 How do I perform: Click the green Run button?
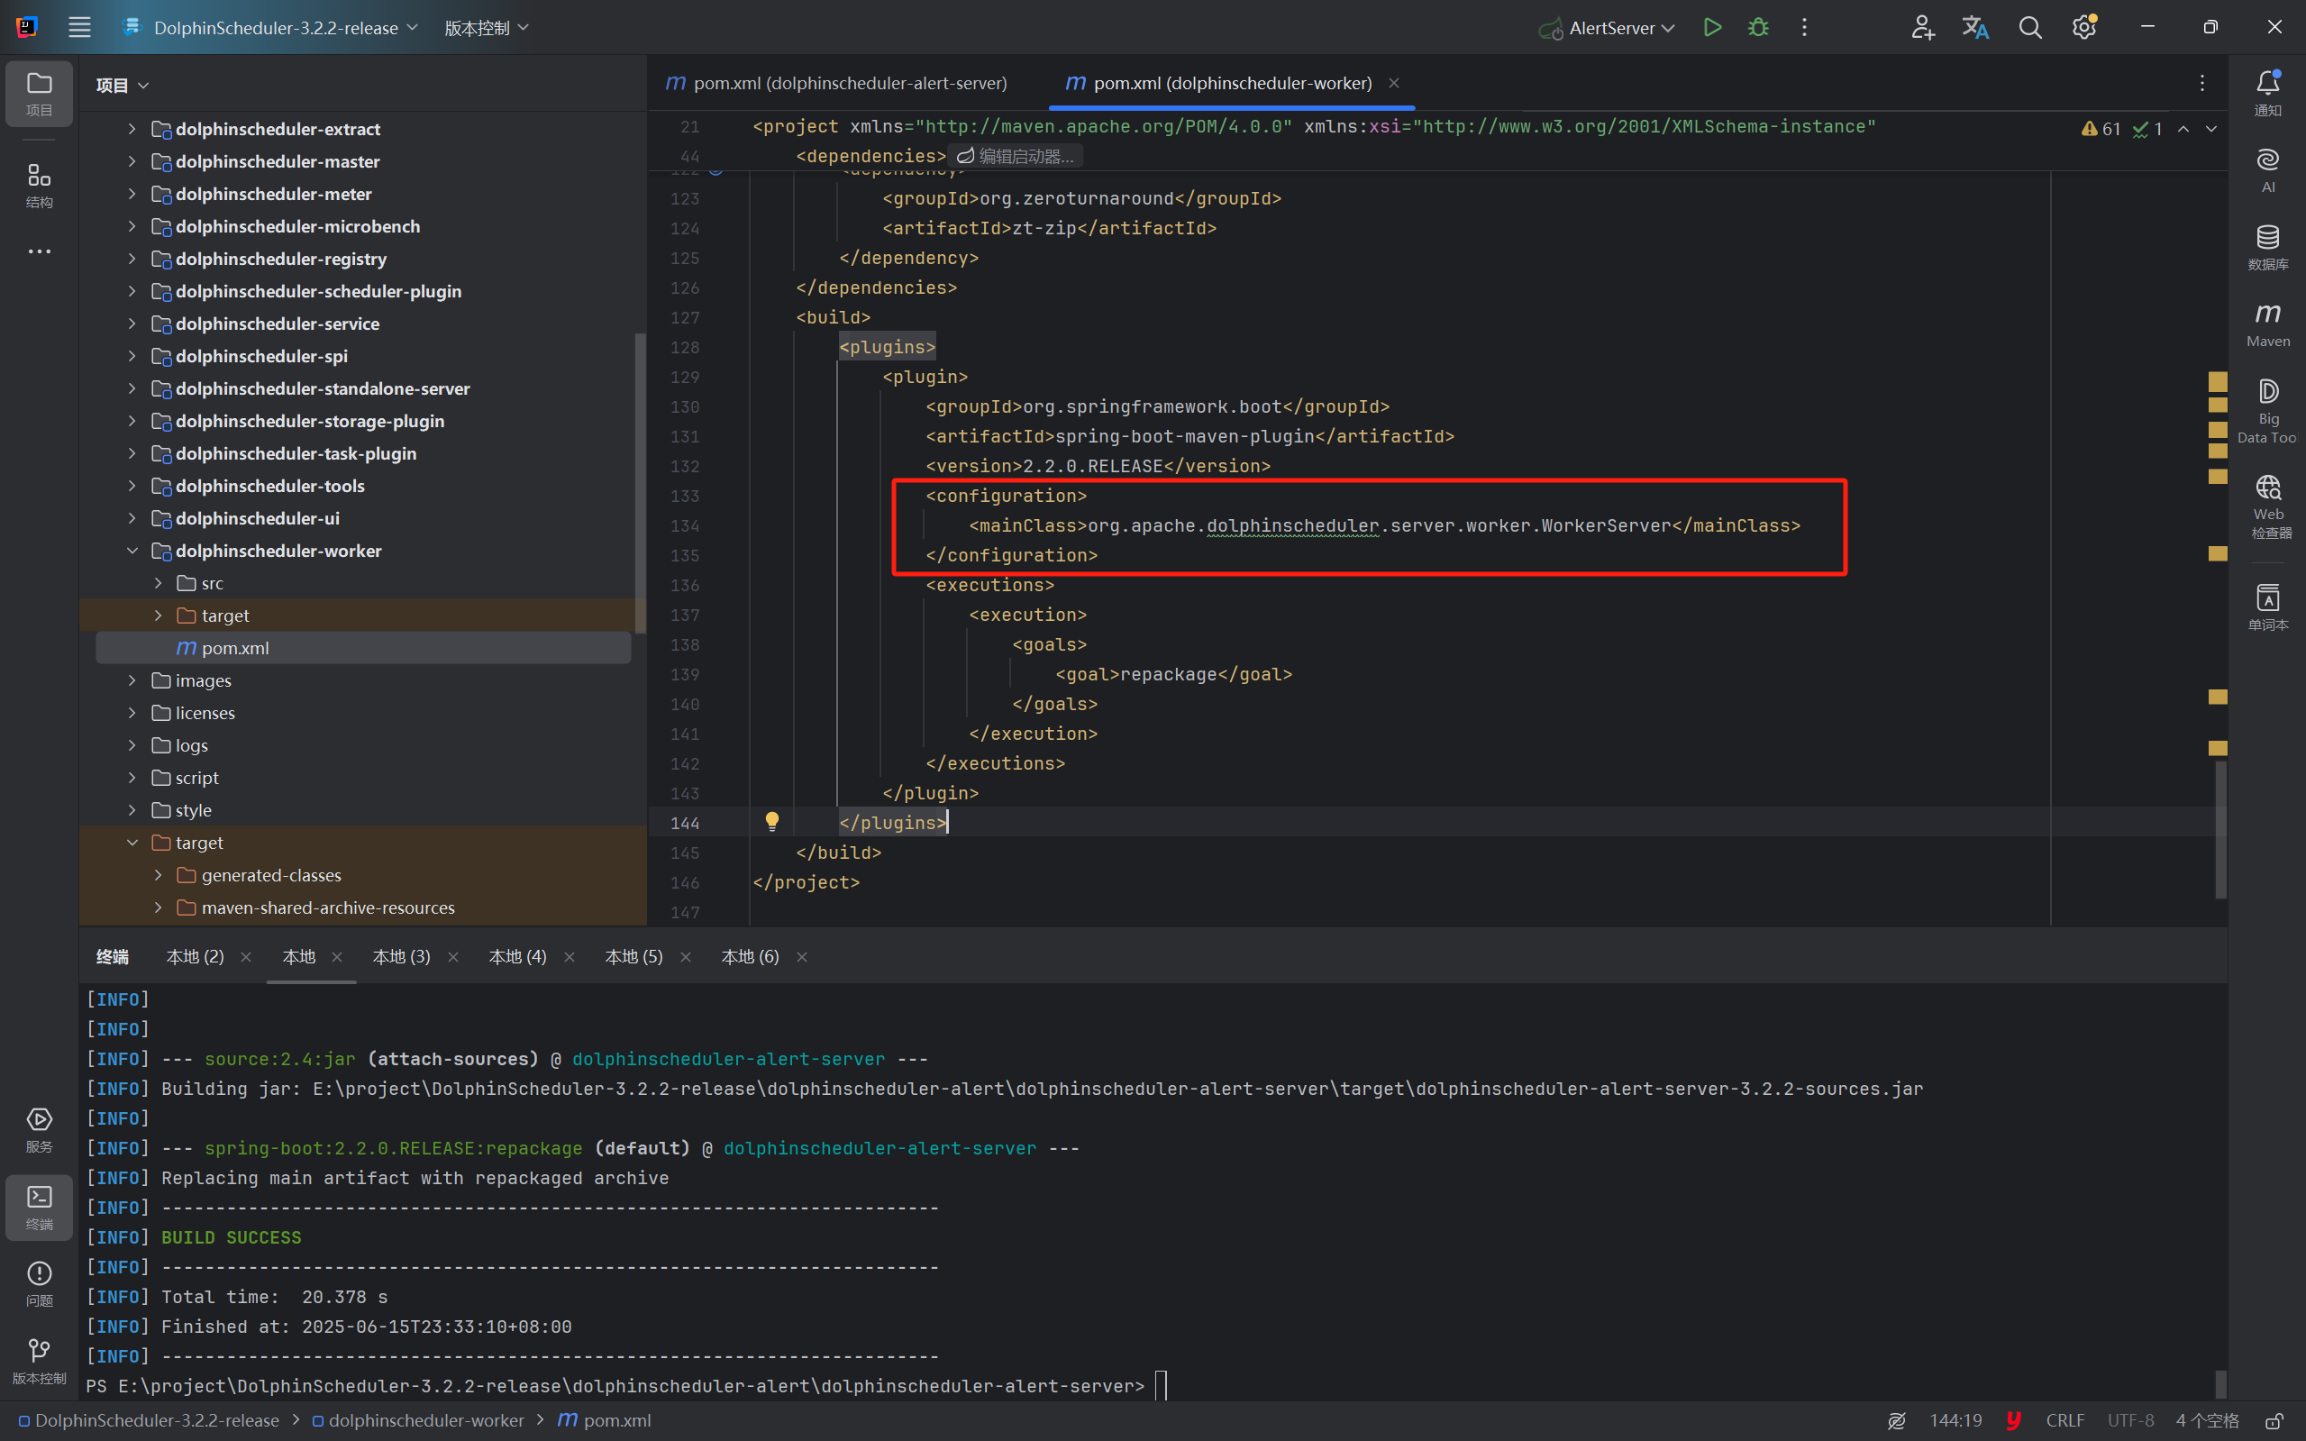tap(1712, 28)
